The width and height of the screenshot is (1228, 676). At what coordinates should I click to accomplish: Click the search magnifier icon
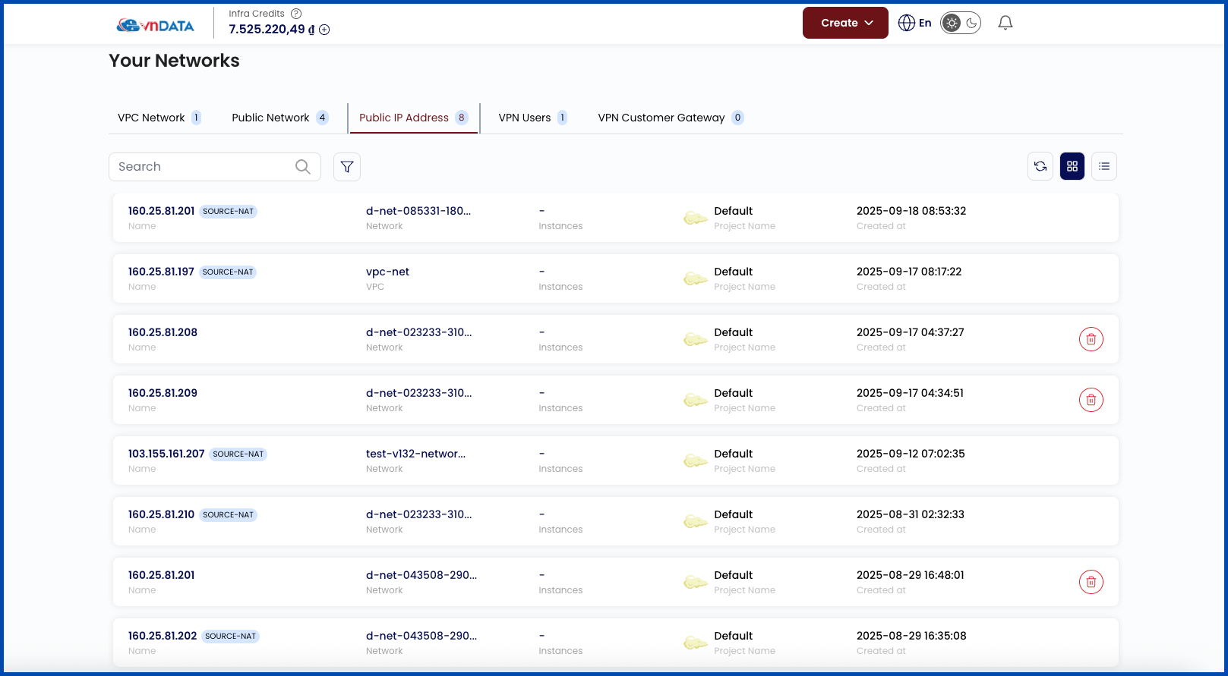coord(303,167)
